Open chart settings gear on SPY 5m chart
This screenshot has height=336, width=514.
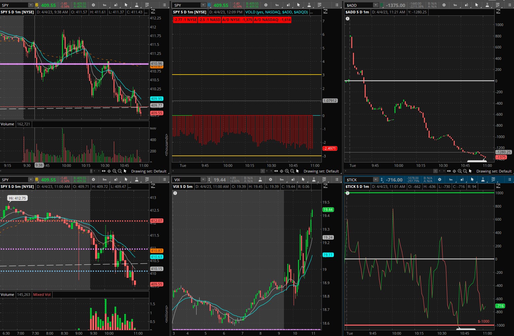[x=93, y=180]
